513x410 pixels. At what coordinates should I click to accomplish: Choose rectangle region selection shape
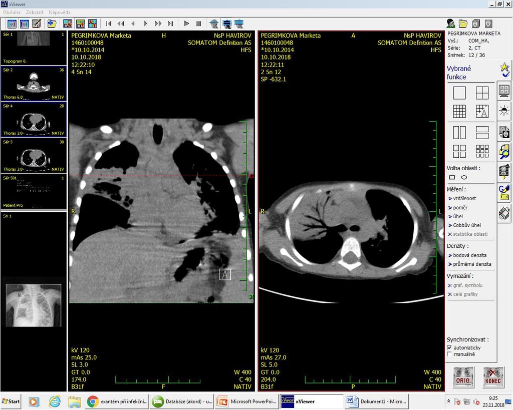452,178
